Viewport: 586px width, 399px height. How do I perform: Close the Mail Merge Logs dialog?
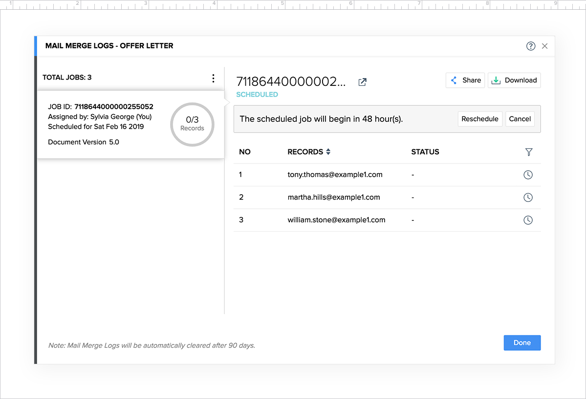pyautogui.click(x=545, y=46)
